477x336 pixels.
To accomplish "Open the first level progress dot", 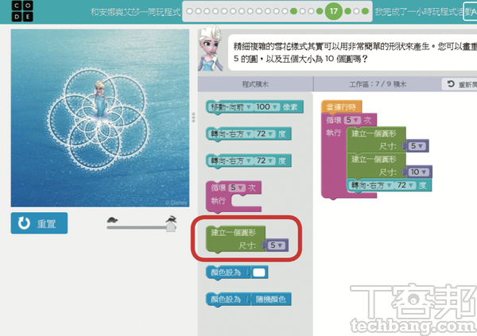I will [x=189, y=11].
